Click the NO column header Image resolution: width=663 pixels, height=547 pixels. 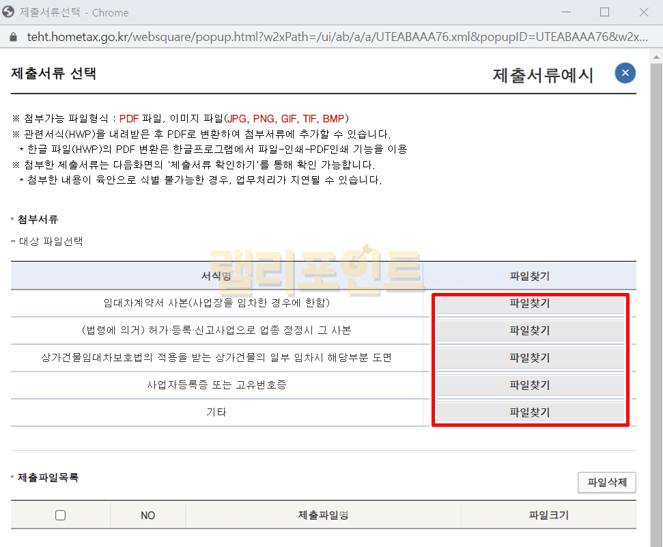pos(147,516)
